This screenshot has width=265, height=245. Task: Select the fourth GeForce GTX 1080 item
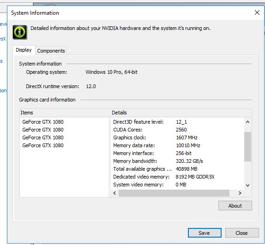[x=43, y=145]
